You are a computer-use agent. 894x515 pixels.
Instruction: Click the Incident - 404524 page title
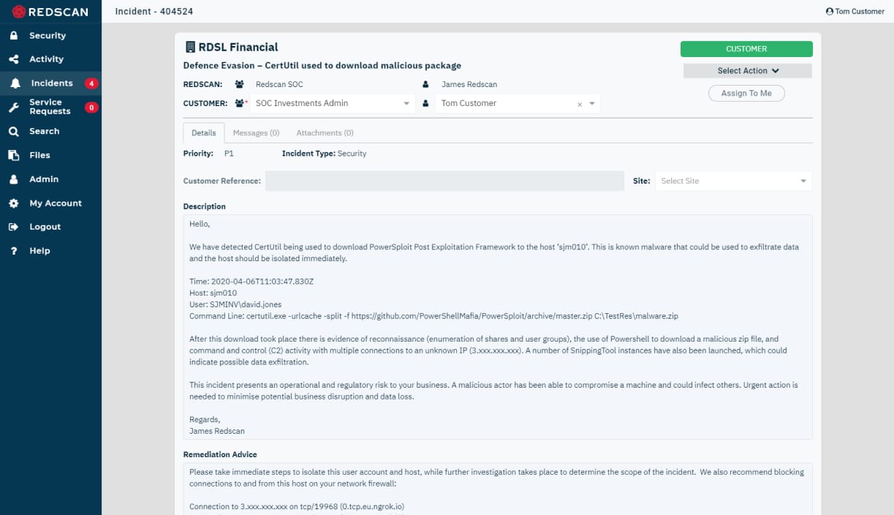154,12
